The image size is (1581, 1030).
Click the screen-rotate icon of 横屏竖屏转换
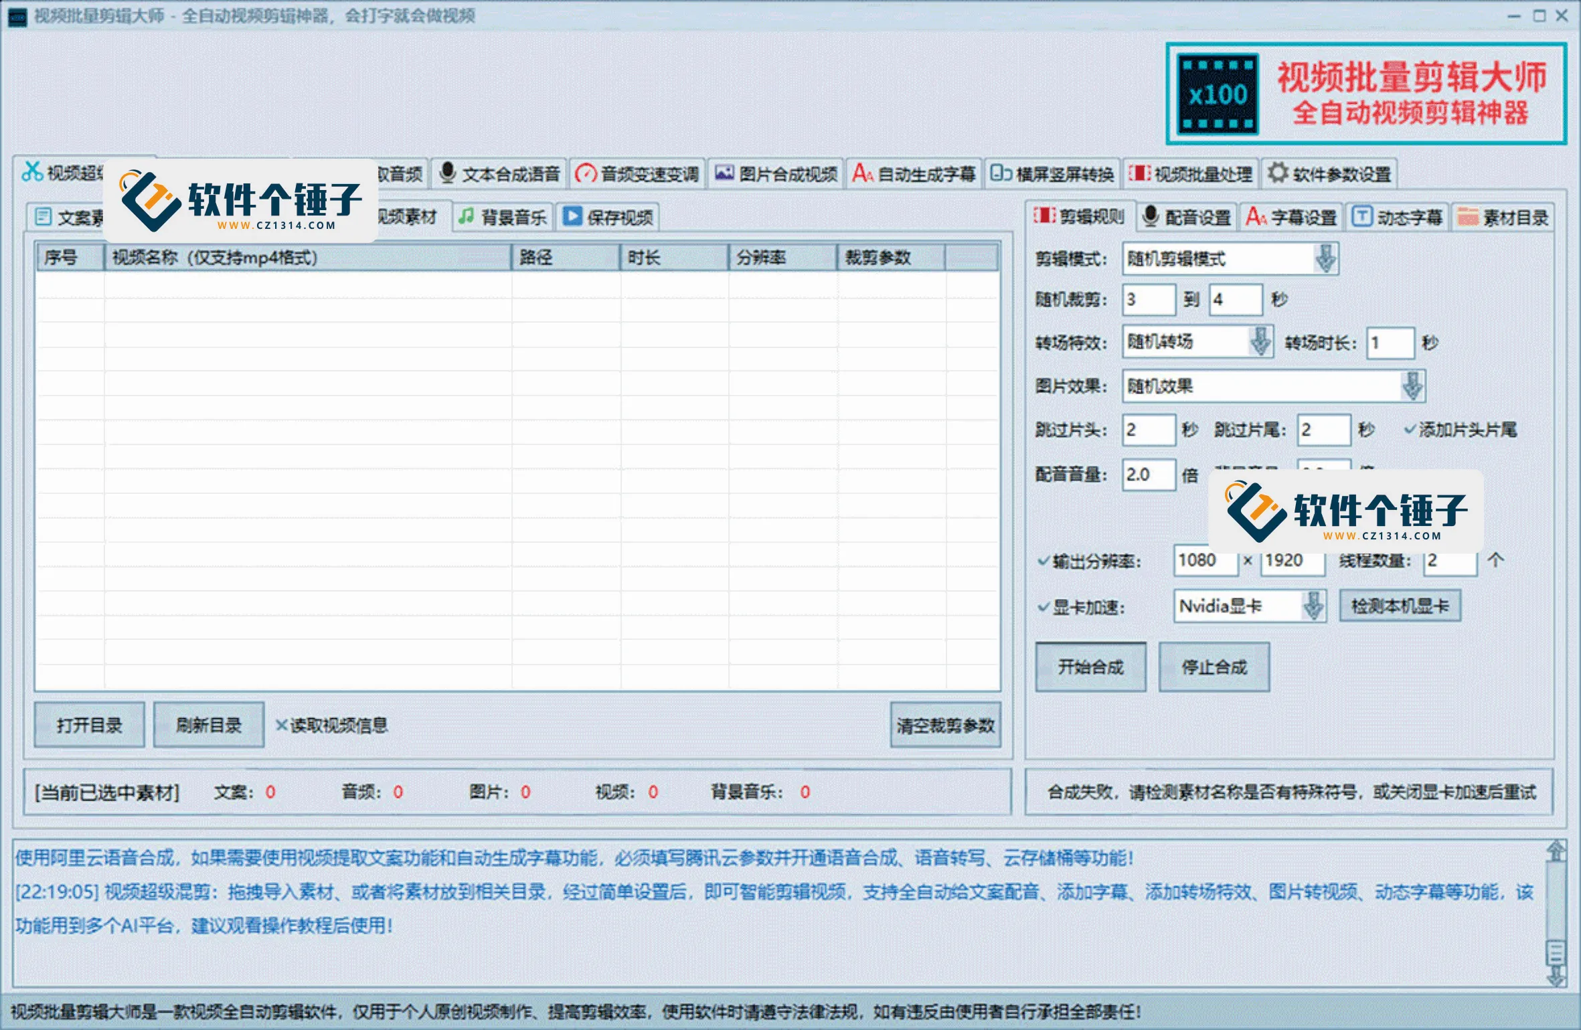point(1001,173)
